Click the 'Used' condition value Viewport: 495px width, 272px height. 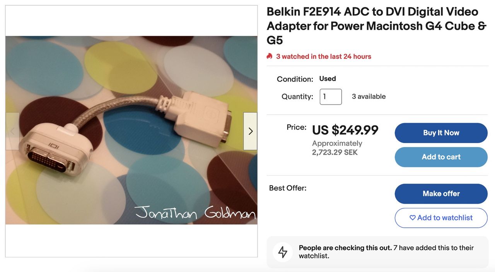(328, 79)
